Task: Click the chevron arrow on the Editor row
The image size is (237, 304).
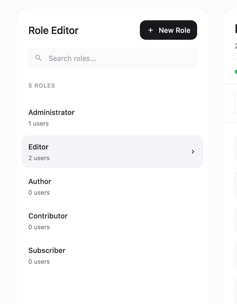Action: coord(193,152)
